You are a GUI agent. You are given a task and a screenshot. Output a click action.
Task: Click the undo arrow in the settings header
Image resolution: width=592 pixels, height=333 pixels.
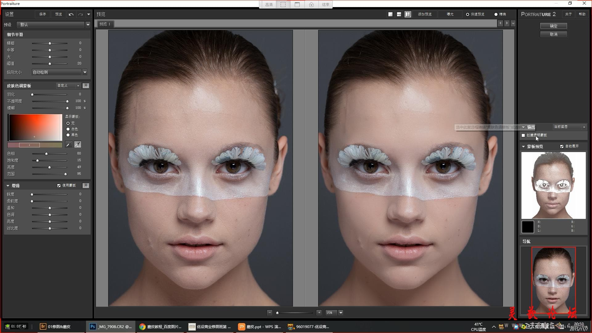point(71,14)
